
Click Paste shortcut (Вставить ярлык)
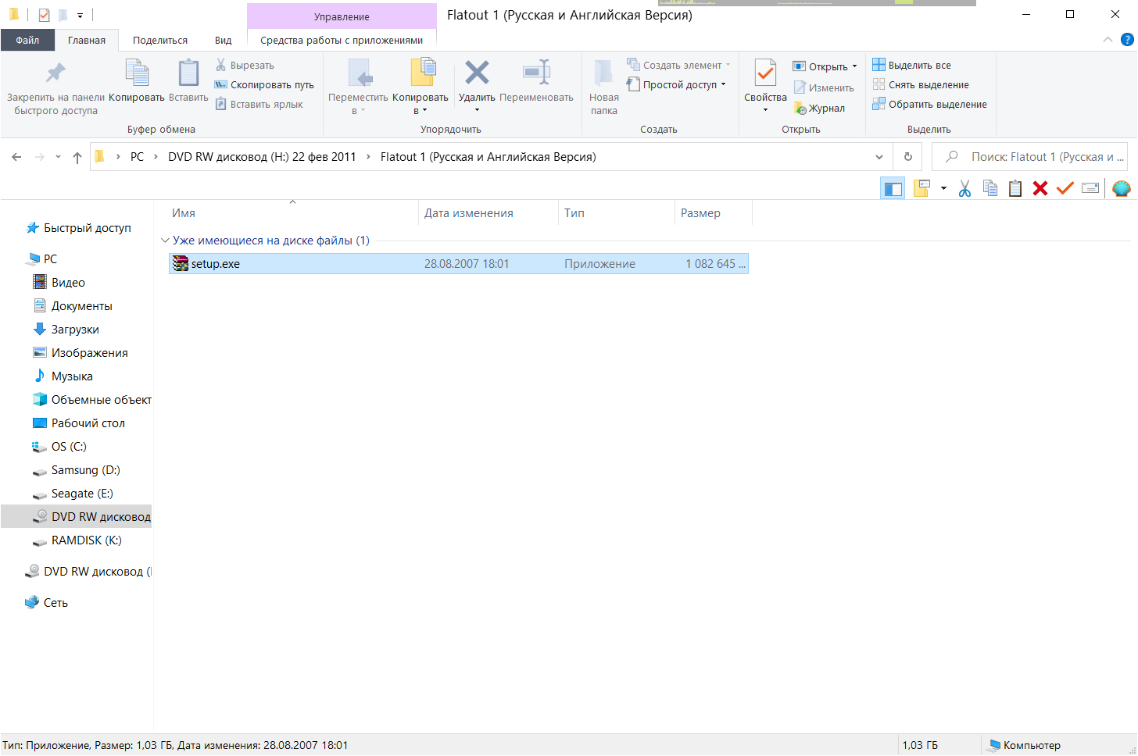(259, 104)
